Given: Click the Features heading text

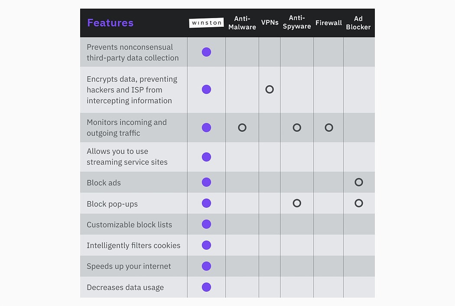Looking at the screenshot, I should coord(110,23).
